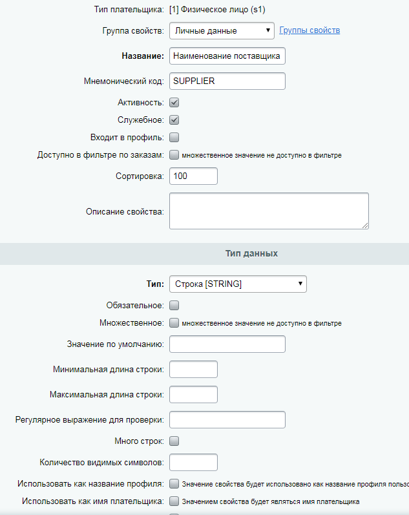Click the Значение по умолчанию field
Image resolution: width=409 pixels, height=515 pixels.
tap(227, 344)
